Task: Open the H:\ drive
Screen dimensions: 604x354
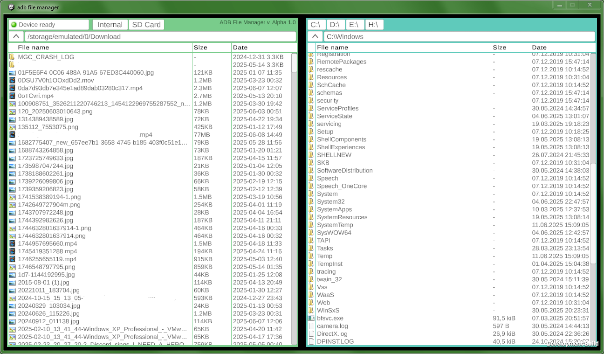Action: (374, 25)
